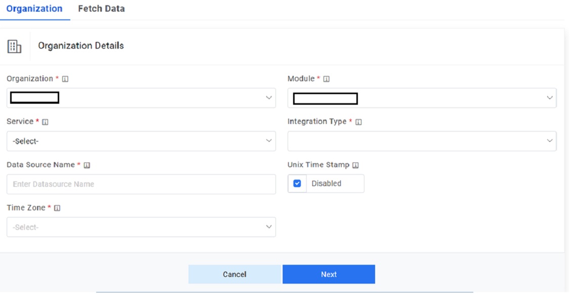Screen dimensions: 571x294
Task: Click the Cancel button
Action: point(234,274)
